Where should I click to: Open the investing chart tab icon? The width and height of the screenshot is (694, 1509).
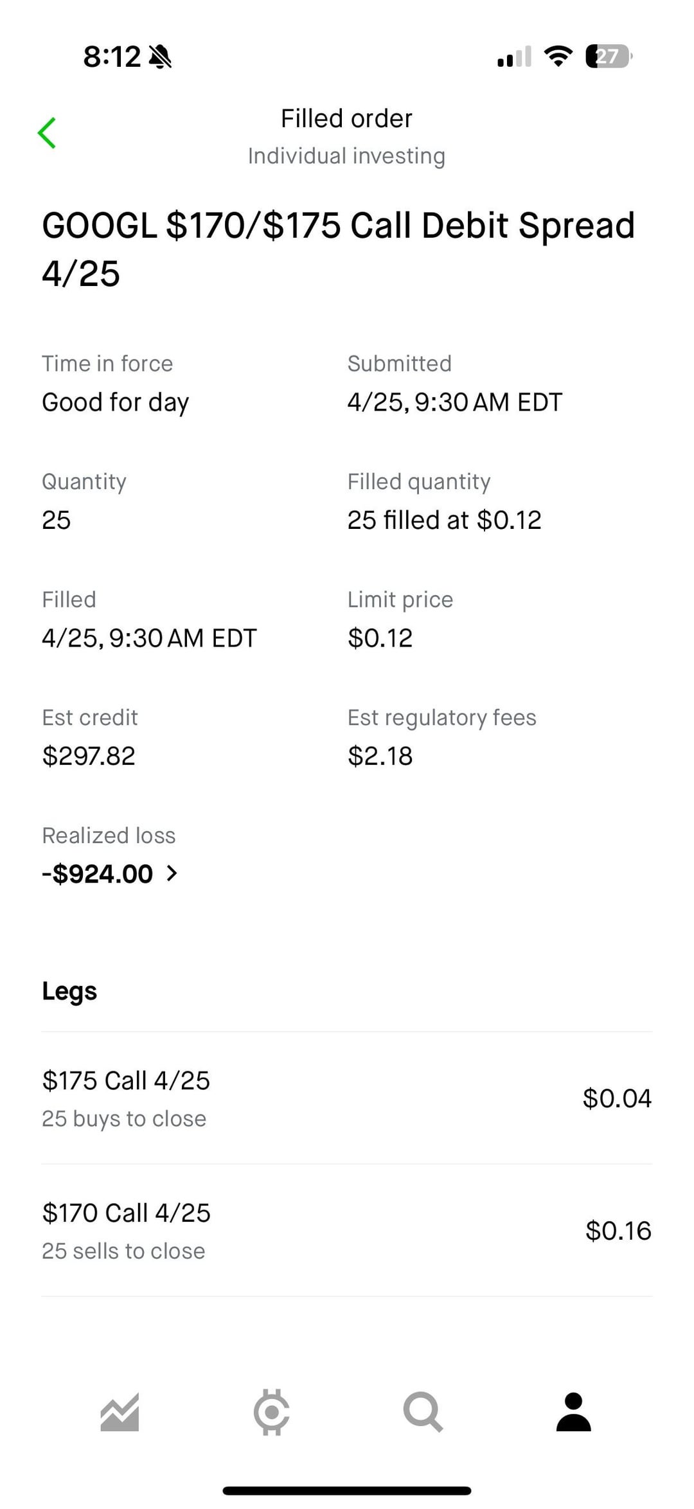(x=120, y=1412)
